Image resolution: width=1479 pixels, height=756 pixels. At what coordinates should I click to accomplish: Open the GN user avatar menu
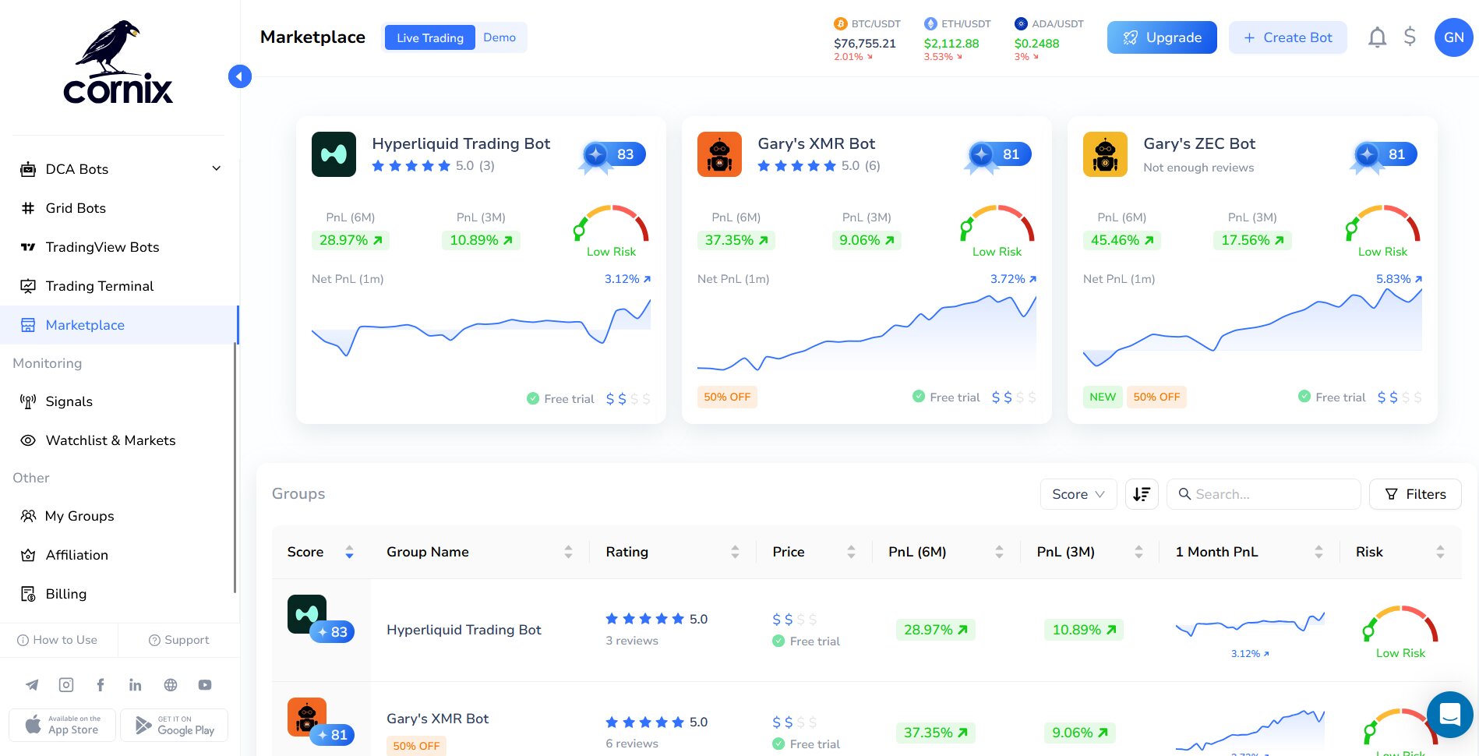pos(1453,37)
